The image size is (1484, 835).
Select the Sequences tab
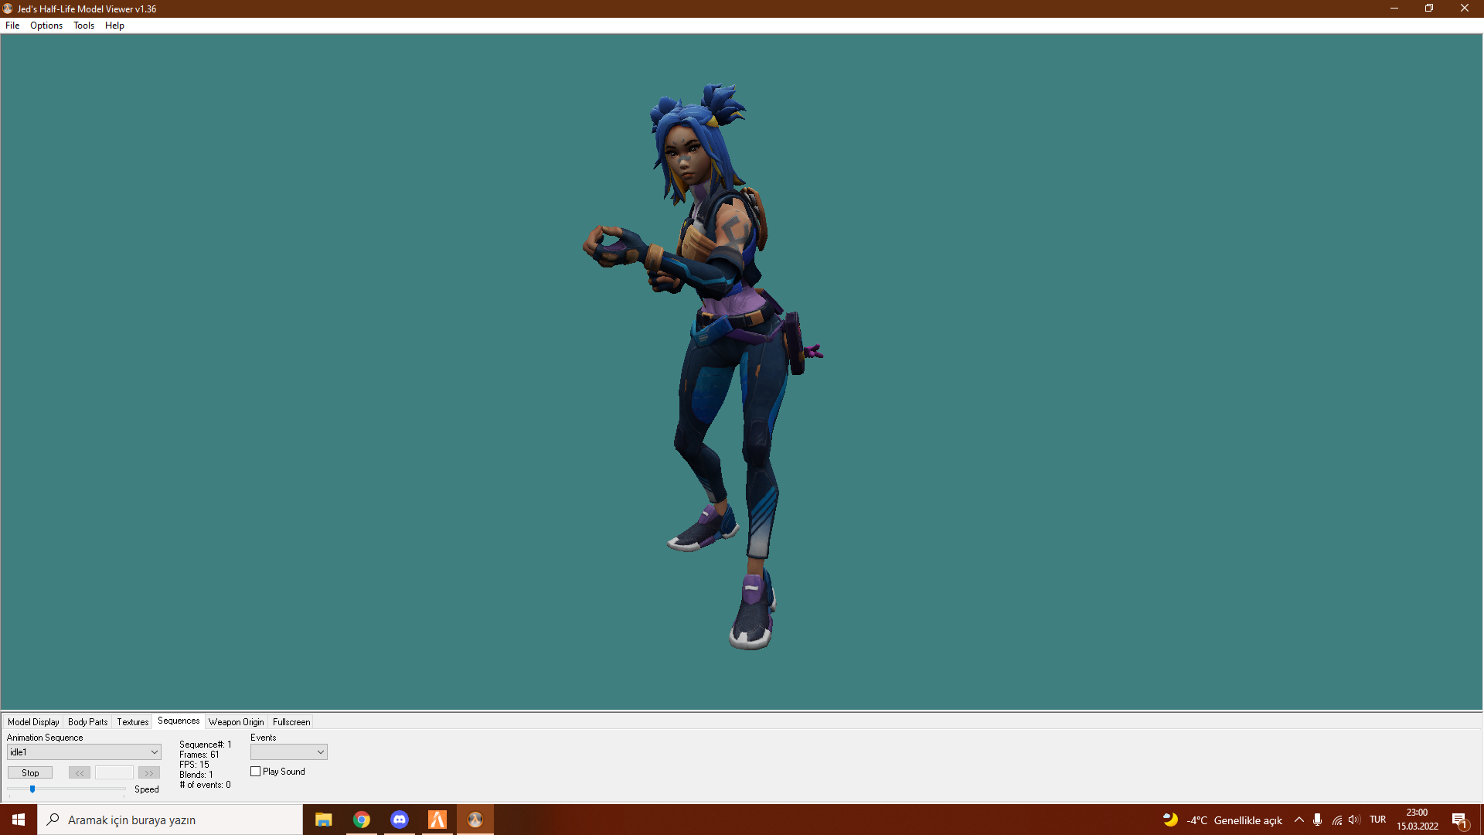point(179,721)
